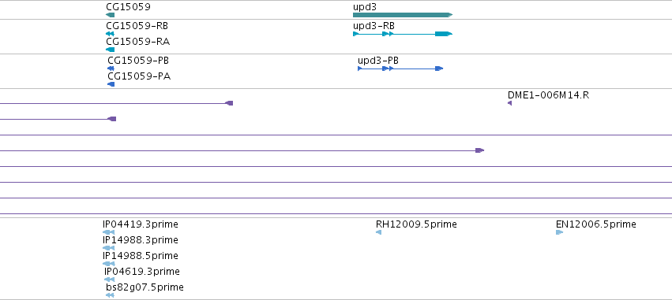672x300 pixels.
Task: Select the CG15059-RA transcript label
Action: 138,42
